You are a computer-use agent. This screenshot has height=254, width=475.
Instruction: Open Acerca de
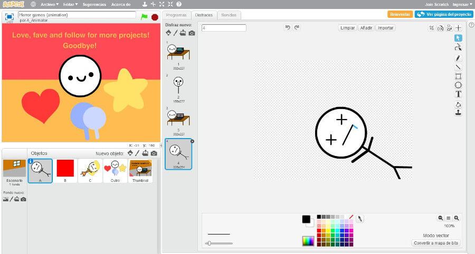click(x=121, y=4)
